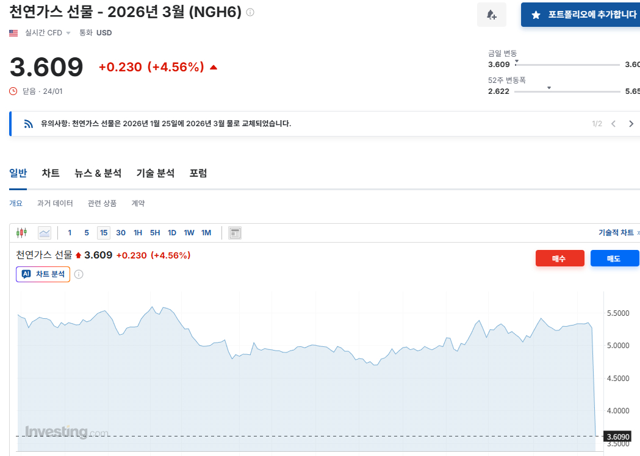Screen dimensions: 640x456
Task: Select the candlestick chart type icon
Action: [23, 232]
